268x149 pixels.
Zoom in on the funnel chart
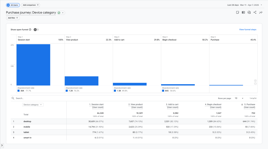click(255, 81)
